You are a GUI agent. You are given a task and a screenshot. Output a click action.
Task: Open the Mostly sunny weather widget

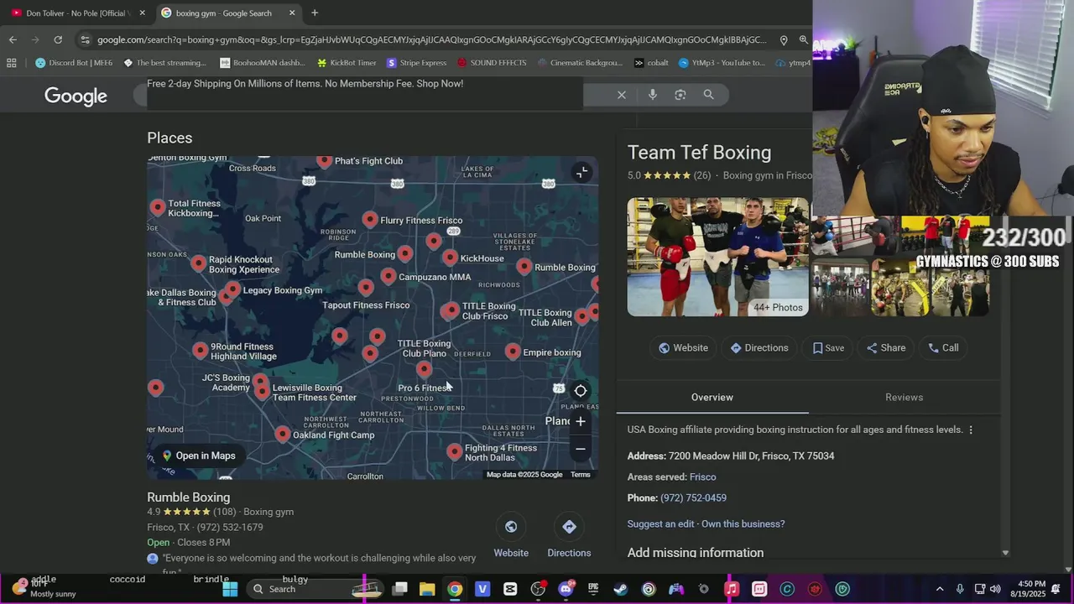point(42,589)
